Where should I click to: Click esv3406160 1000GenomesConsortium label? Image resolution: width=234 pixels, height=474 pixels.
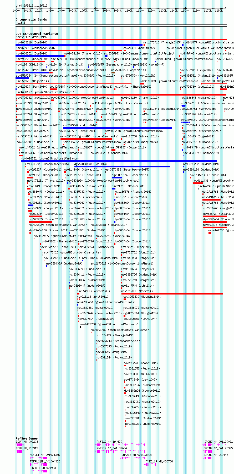[207, 120]
